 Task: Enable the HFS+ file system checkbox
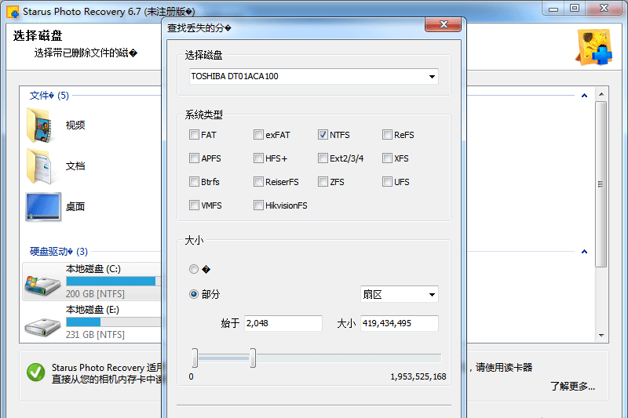click(258, 158)
